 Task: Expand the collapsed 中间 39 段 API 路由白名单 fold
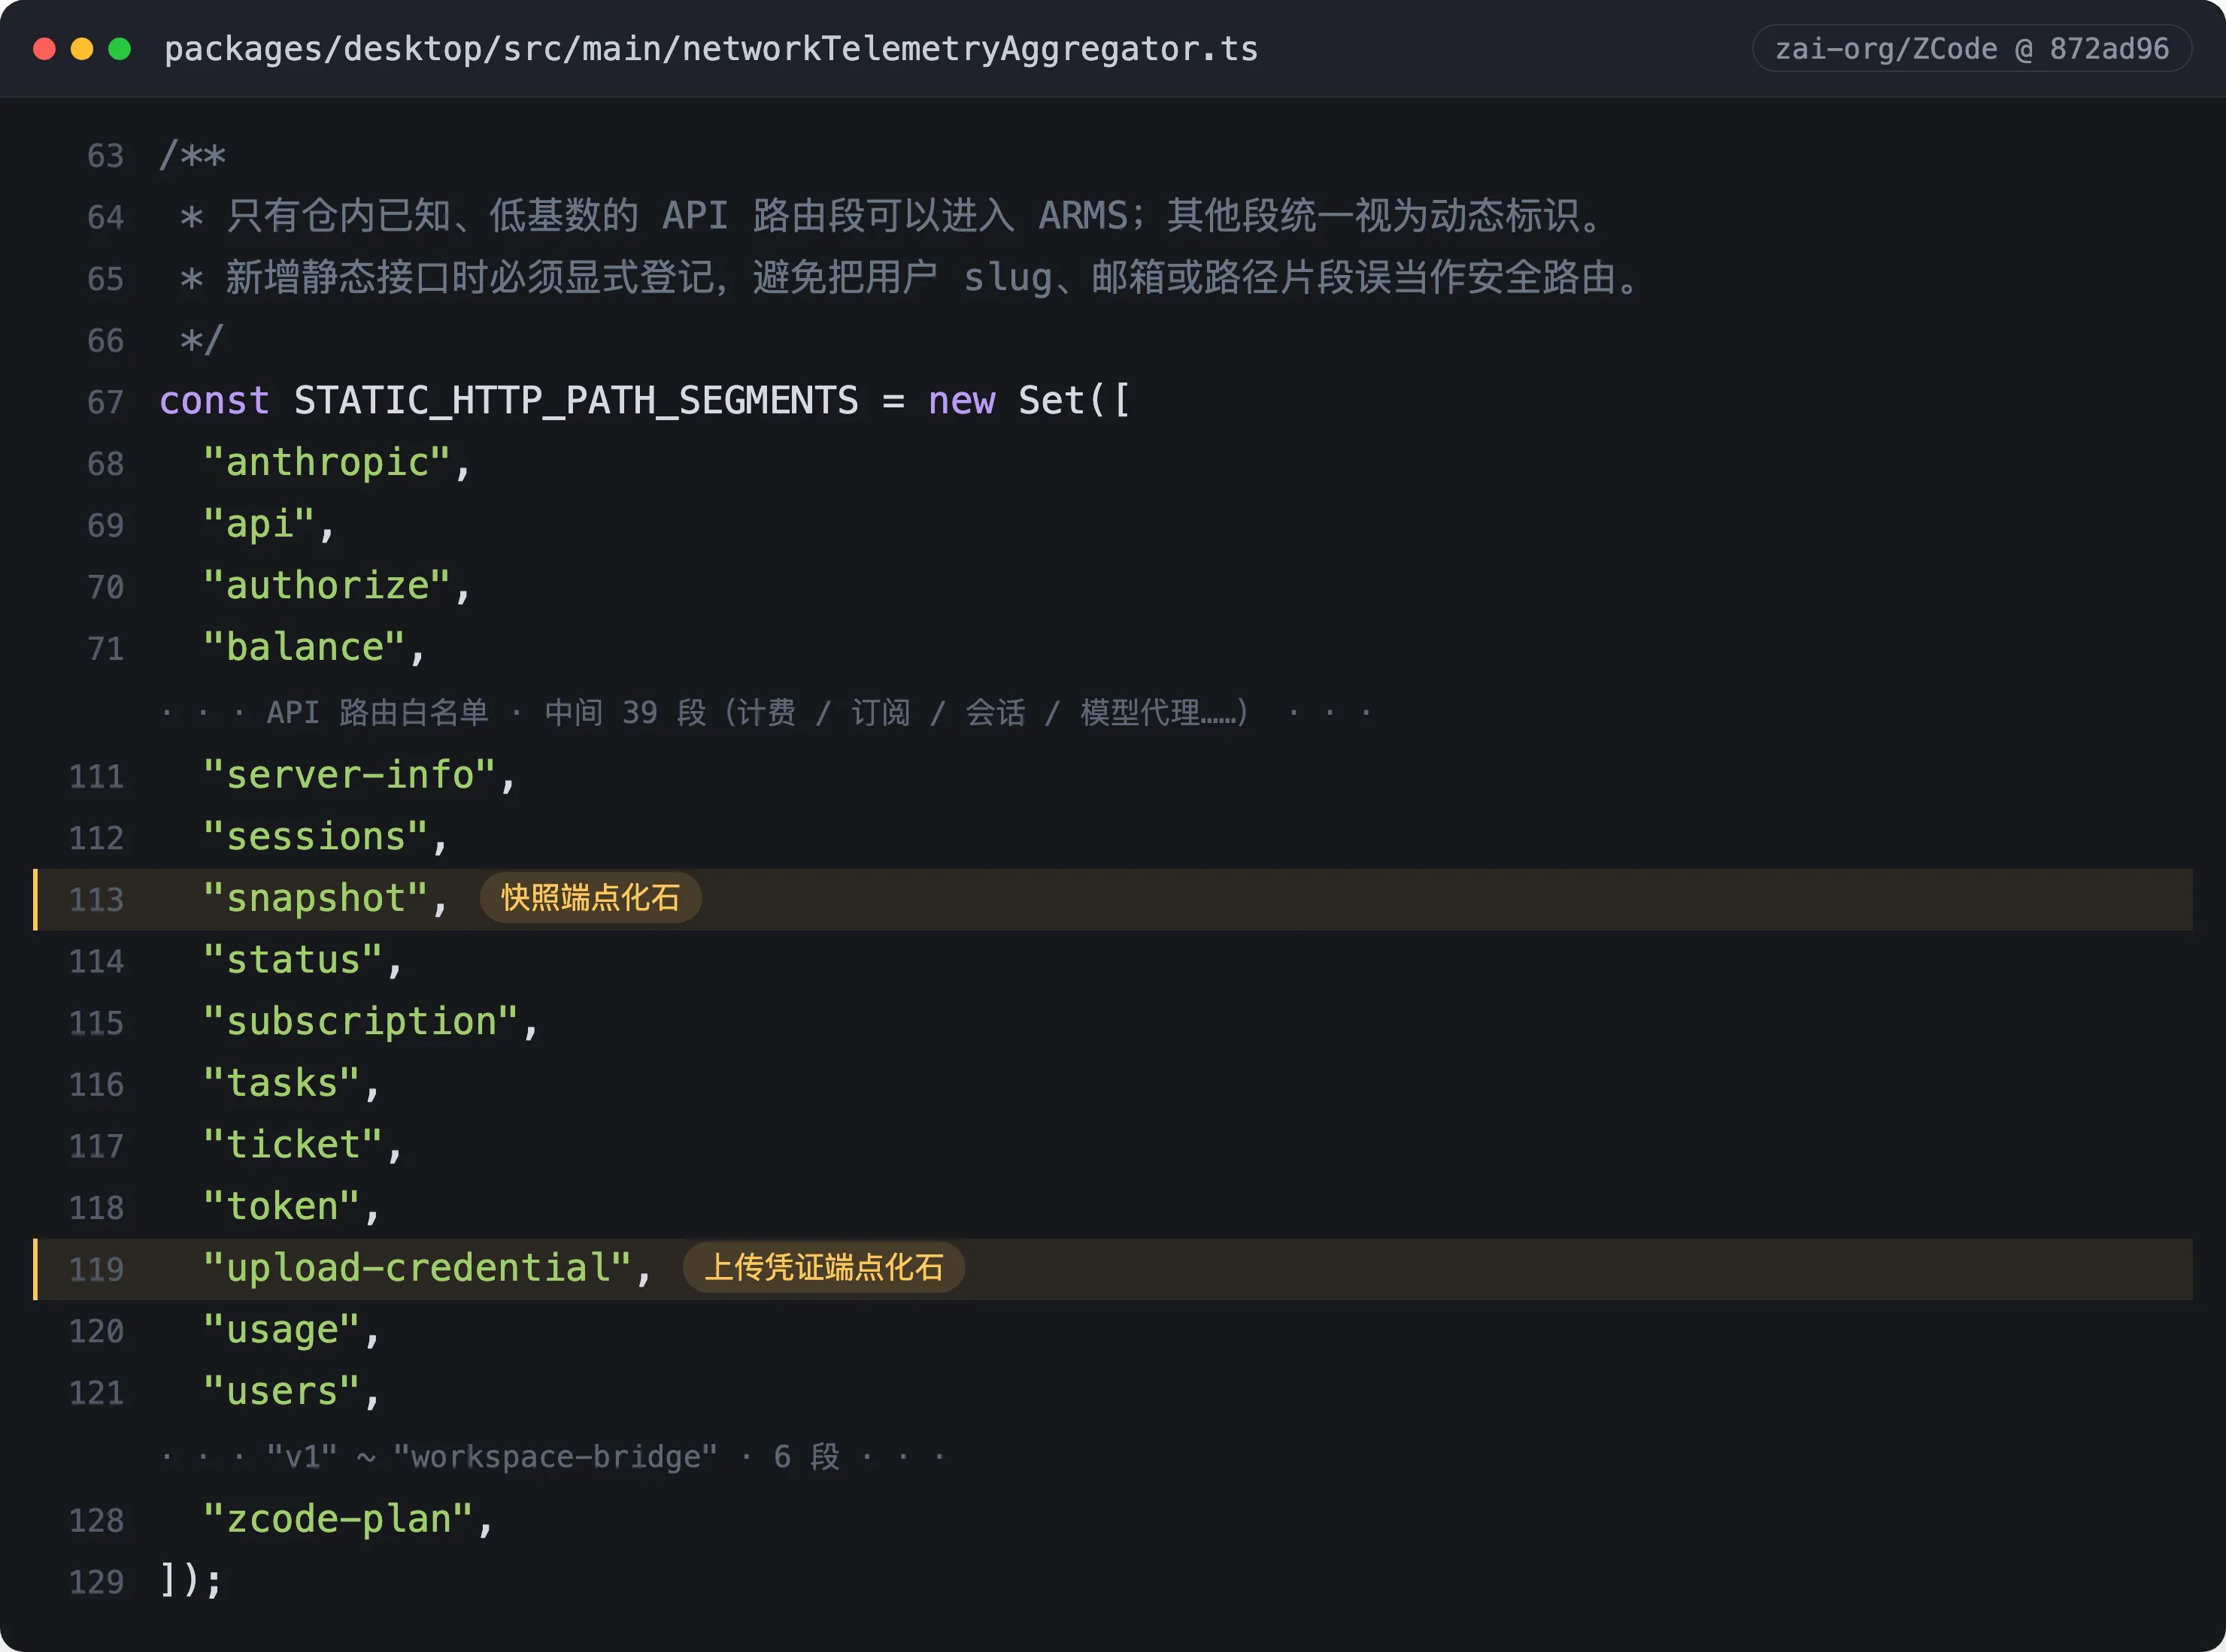point(767,713)
